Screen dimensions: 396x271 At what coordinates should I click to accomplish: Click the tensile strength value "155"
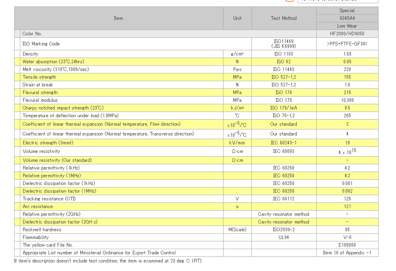coord(347,77)
